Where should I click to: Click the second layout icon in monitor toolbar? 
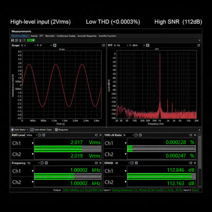pyautogui.click(x=16, y=40)
